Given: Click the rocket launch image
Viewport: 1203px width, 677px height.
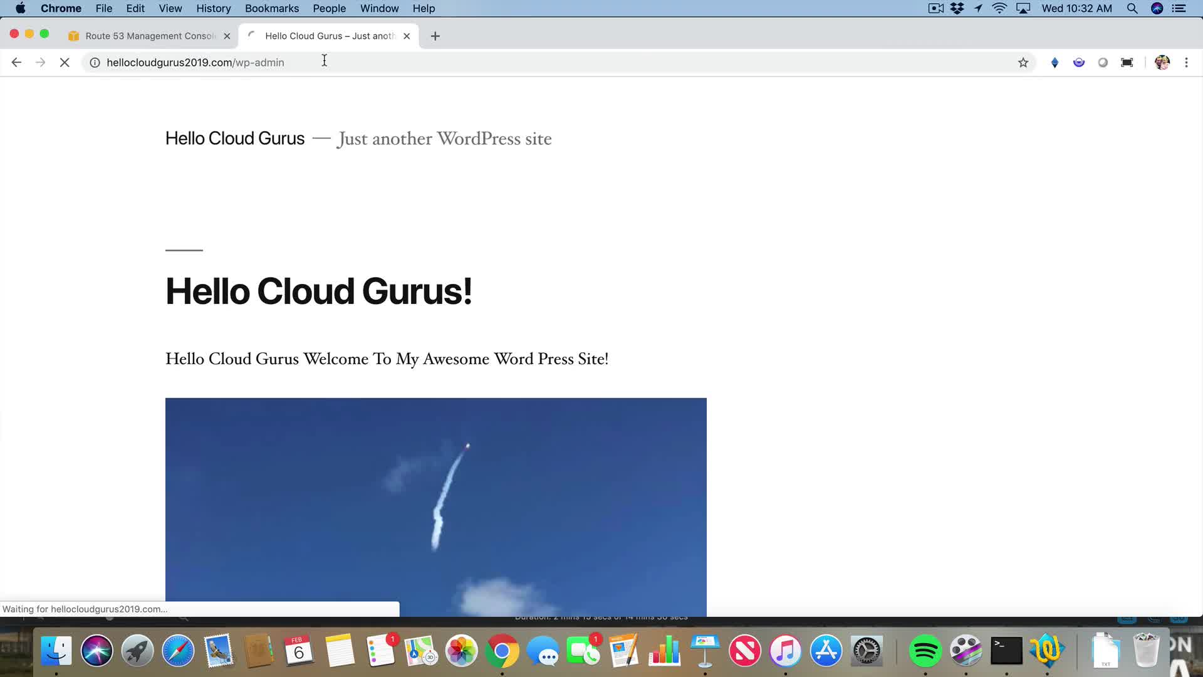Looking at the screenshot, I should pyautogui.click(x=435, y=501).
